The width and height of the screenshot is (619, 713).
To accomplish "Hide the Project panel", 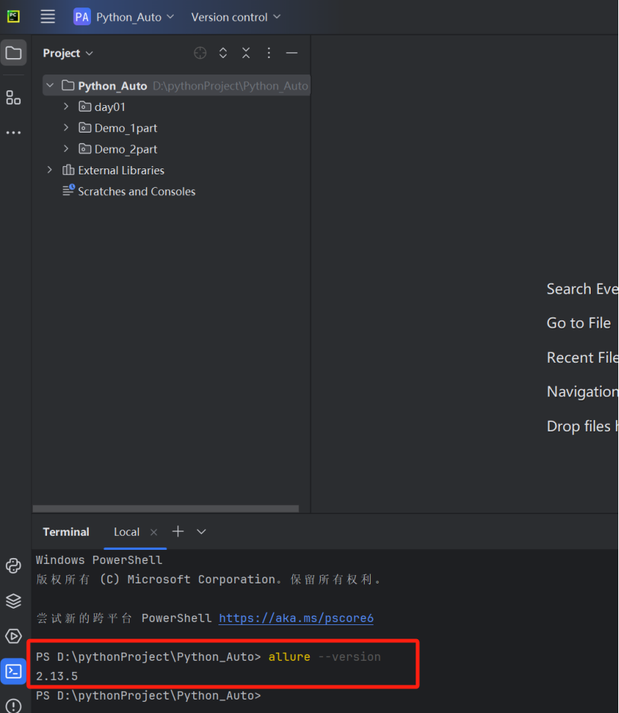I will point(292,53).
